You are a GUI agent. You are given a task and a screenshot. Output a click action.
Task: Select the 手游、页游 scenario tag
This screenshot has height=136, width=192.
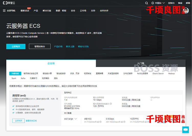pos(74,74)
